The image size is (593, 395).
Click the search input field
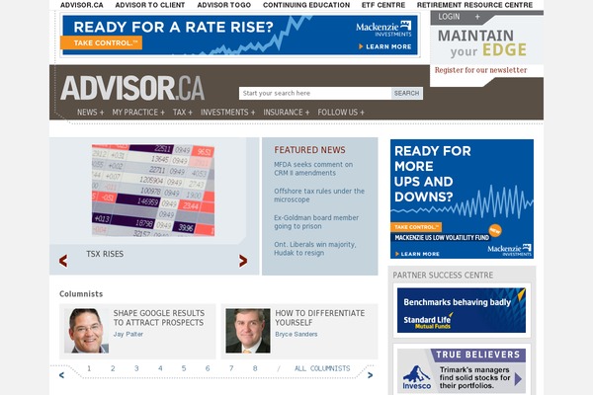point(315,94)
